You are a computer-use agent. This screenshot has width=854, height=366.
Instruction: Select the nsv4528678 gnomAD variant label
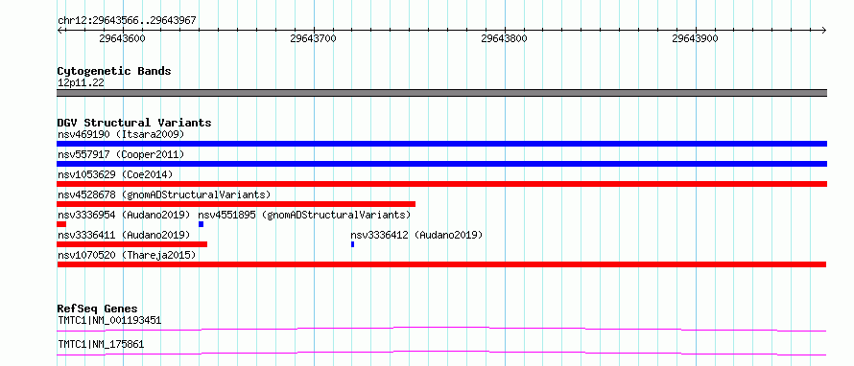164,194
